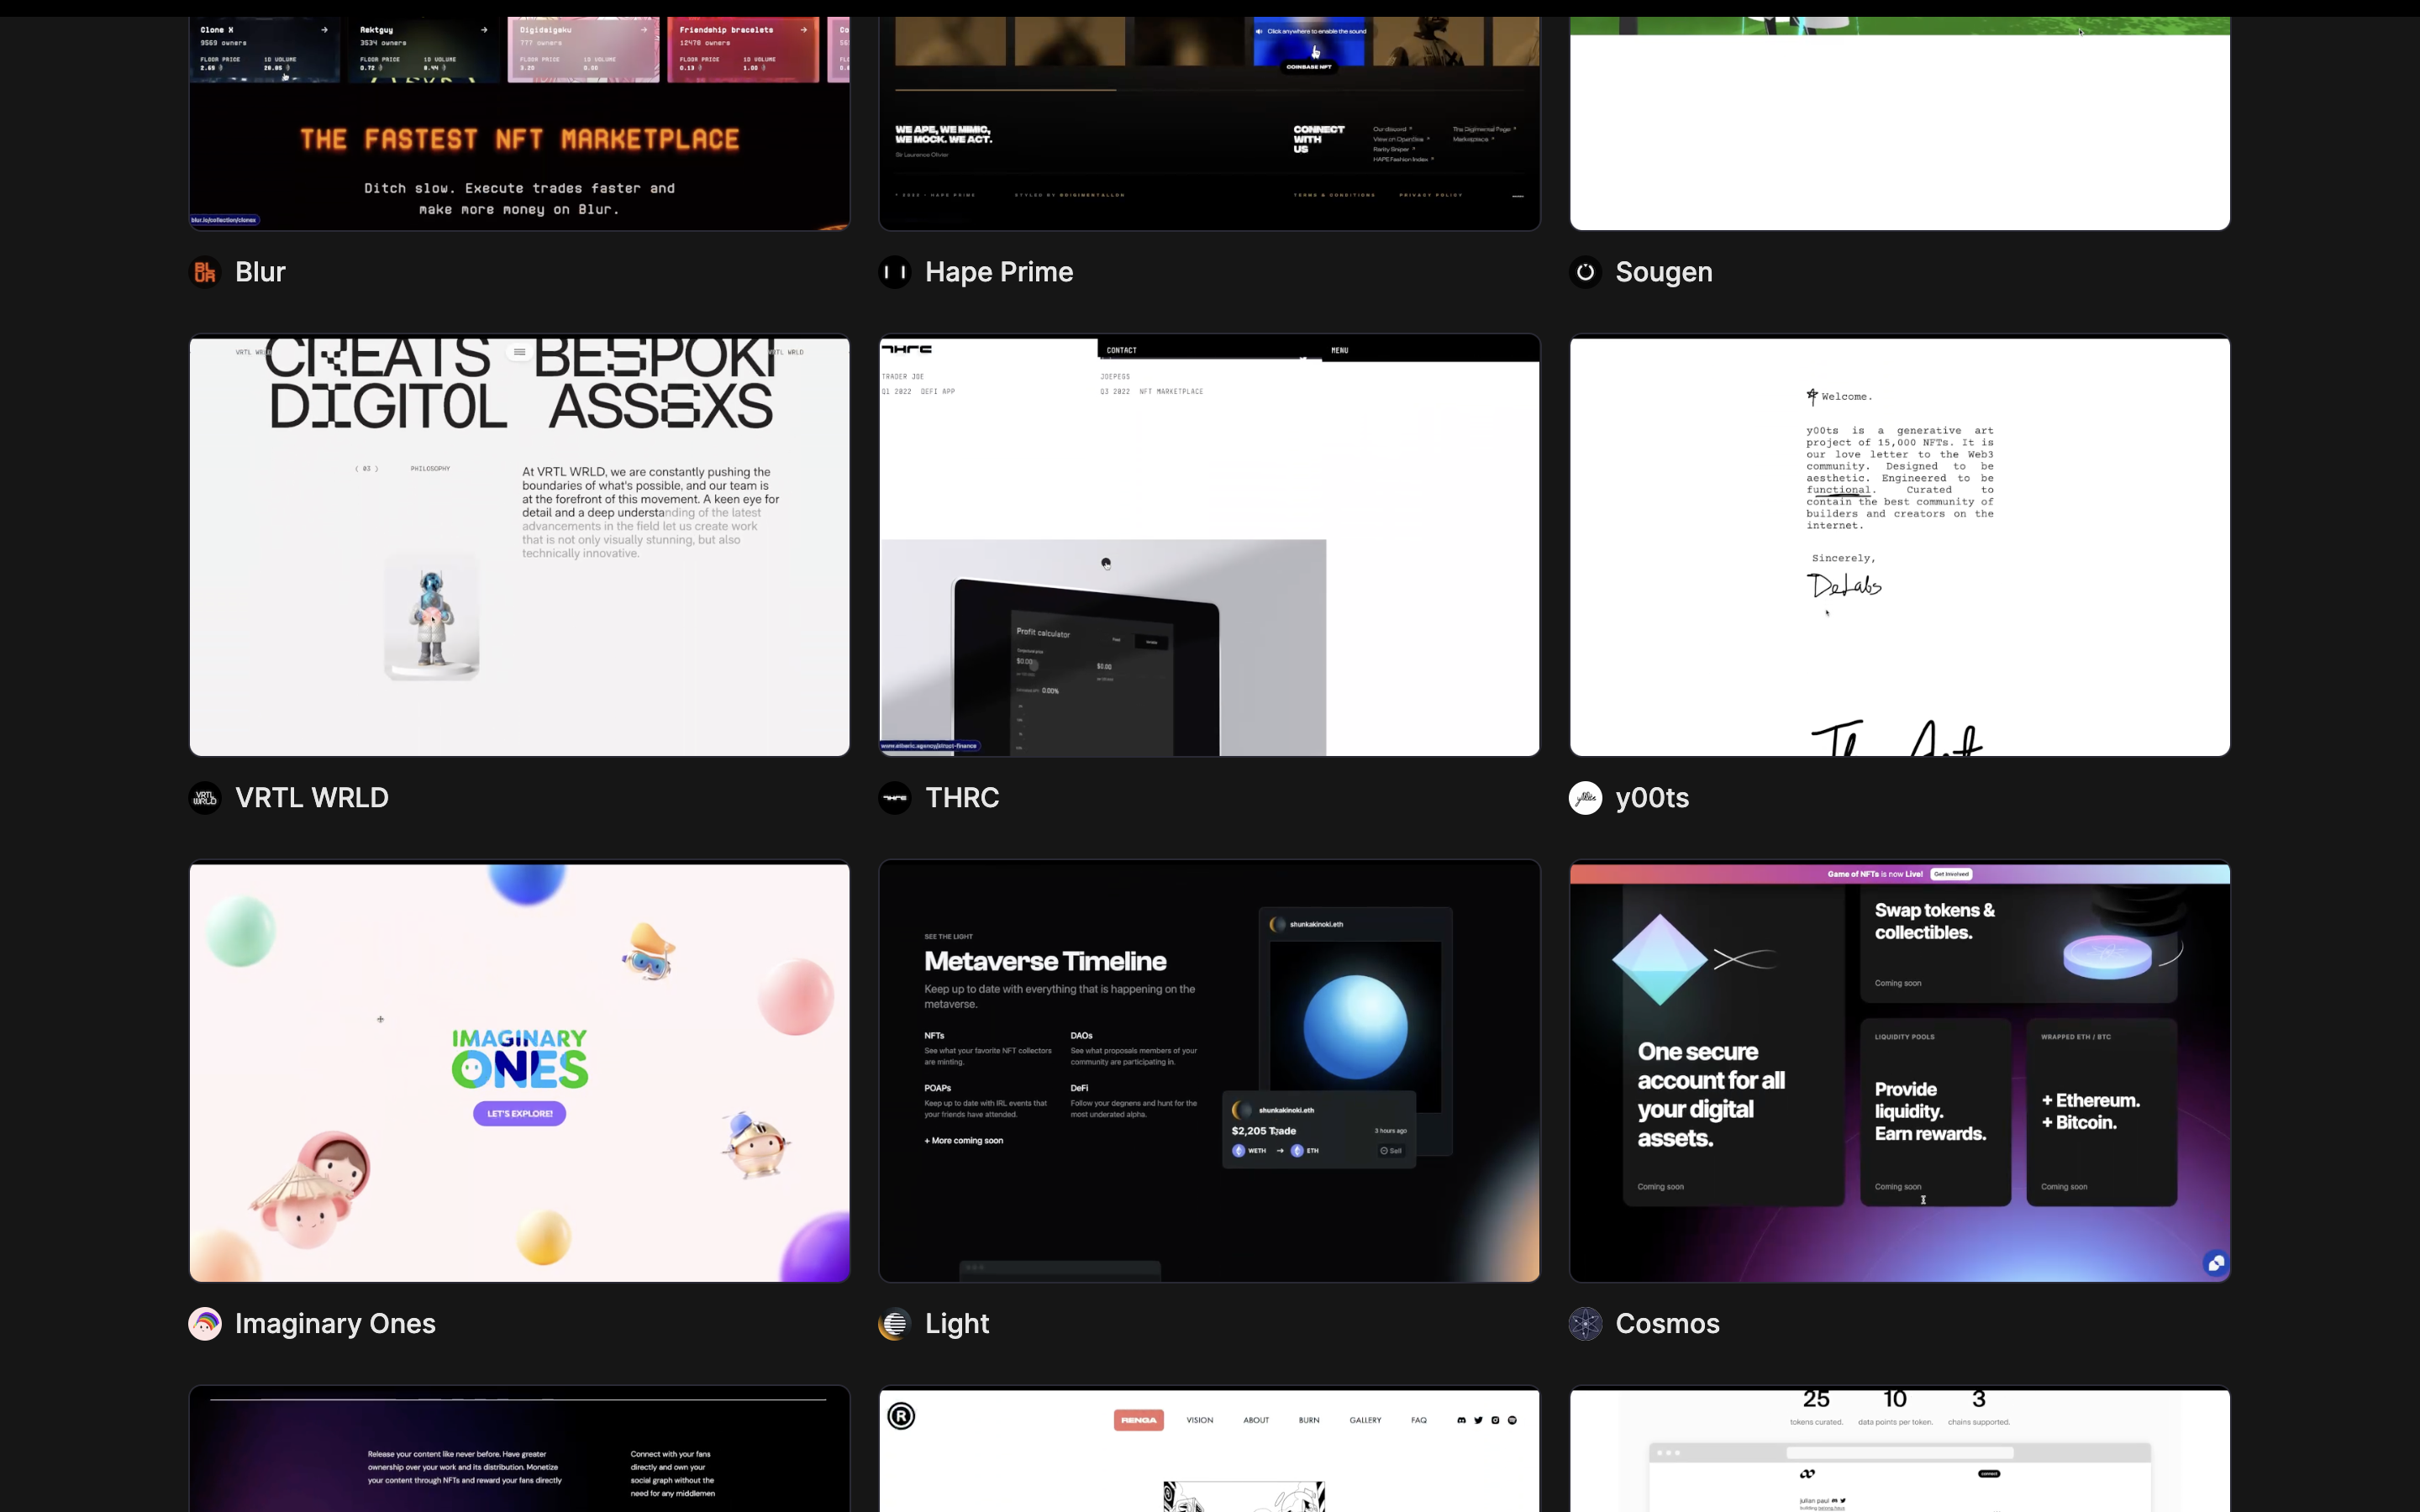Image resolution: width=2420 pixels, height=1512 pixels.
Task: Open the VRTL WRLD website preview thumbnail
Action: (519, 545)
